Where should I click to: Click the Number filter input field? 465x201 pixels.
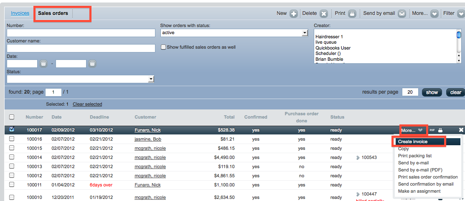click(81, 33)
